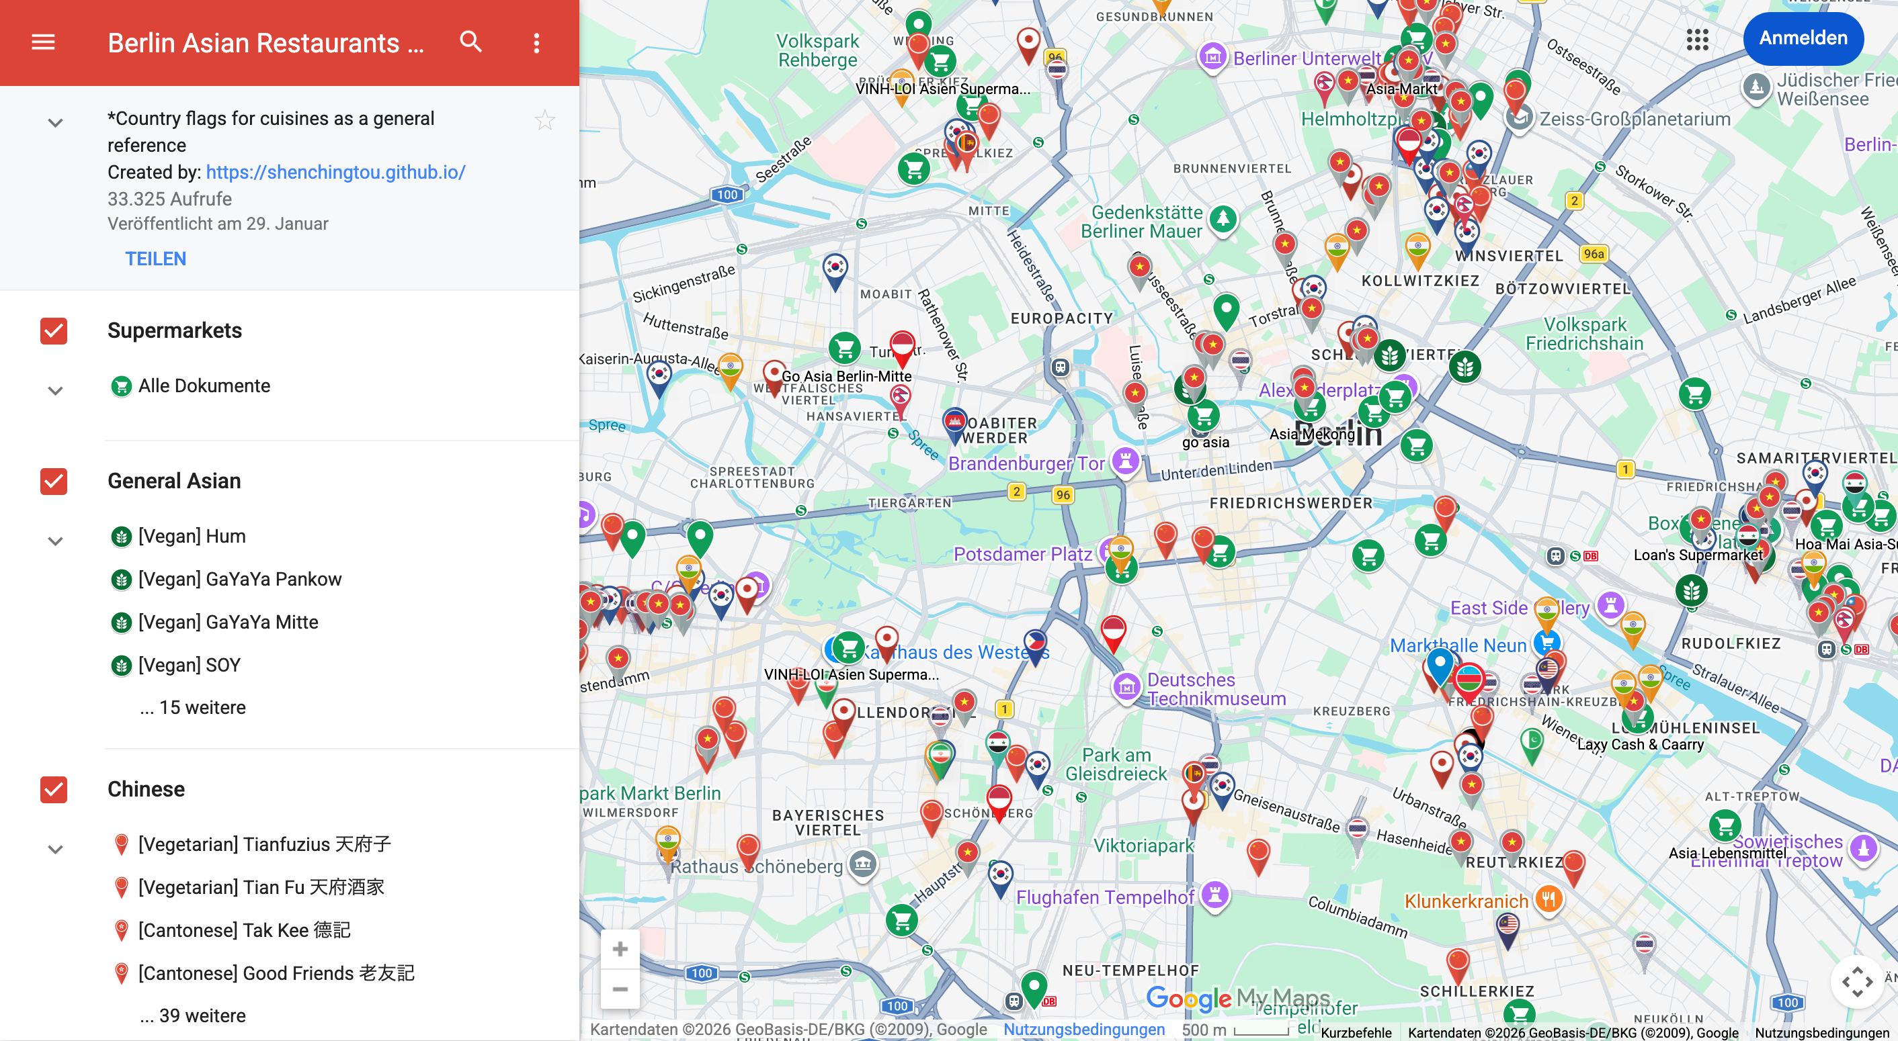Click the Rathaus Schöneberg building icon

click(x=863, y=864)
